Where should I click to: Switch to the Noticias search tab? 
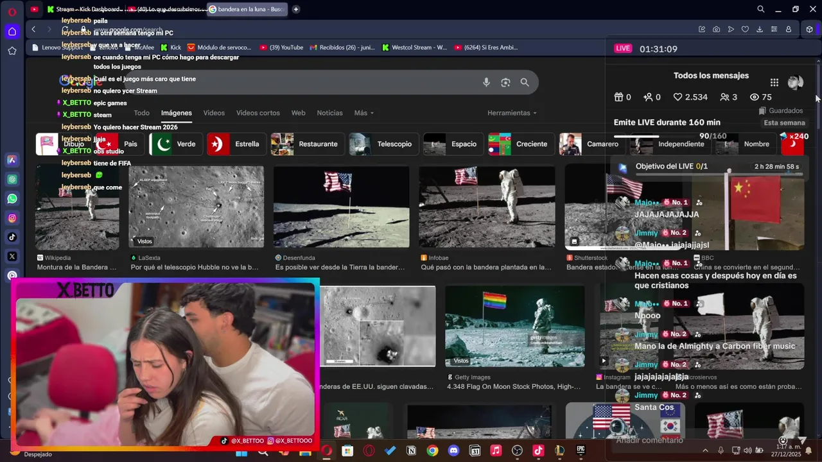click(329, 113)
